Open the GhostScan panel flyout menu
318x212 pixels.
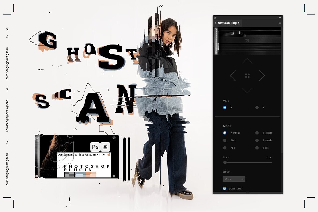(x=279, y=23)
